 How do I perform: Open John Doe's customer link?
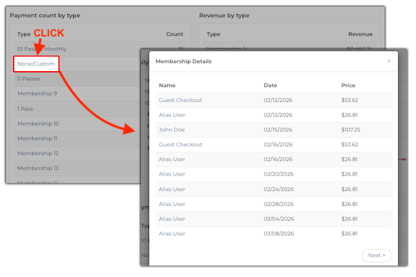point(172,130)
